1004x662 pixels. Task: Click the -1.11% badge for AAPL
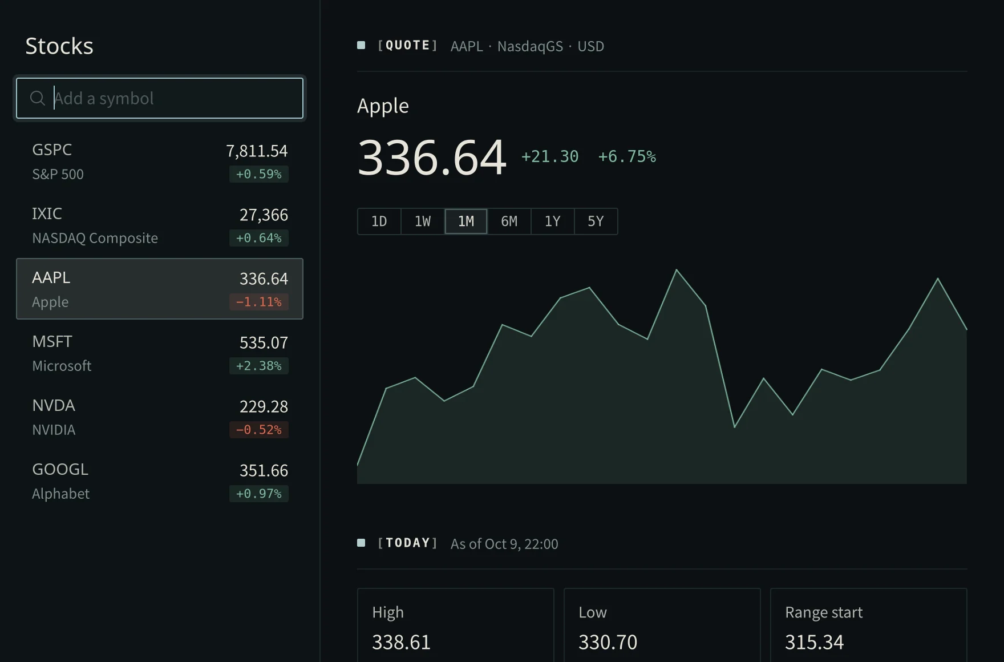click(x=259, y=302)
